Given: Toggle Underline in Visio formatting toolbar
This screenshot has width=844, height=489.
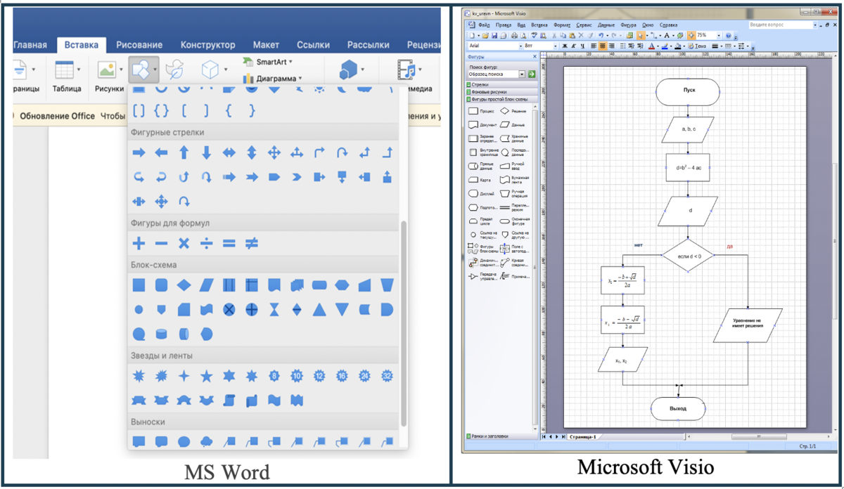Looking at the screenshot, I should pos(582,46).
